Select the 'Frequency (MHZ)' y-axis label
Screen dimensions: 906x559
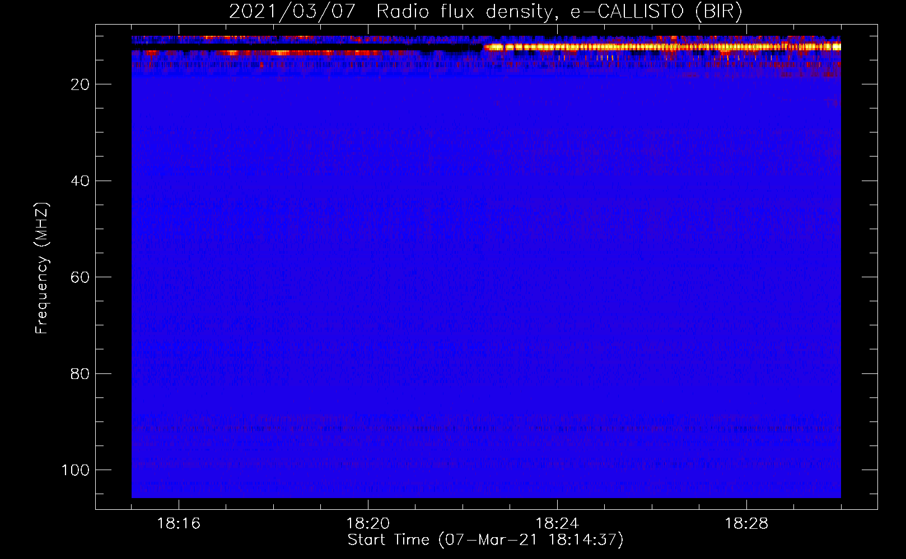tap(42, 268)
